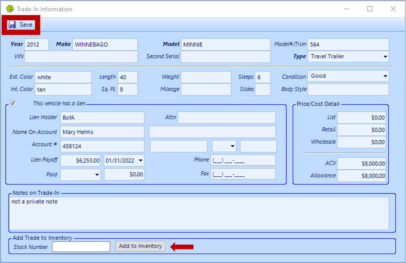406x263 pixels.
Task: Click the Second Serial field
Action: coord(226,57)
